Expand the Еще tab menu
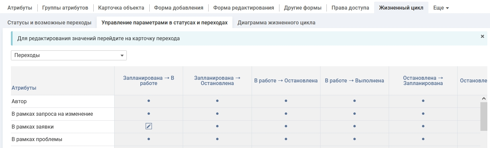The height and width of the screenshot is (148, 490). pyautogui.click(x=441, y=8)
